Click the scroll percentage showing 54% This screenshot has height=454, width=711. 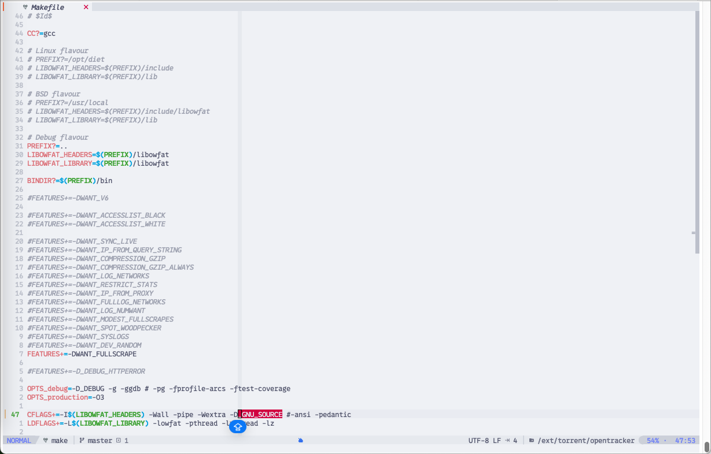[x=652, y=440]
